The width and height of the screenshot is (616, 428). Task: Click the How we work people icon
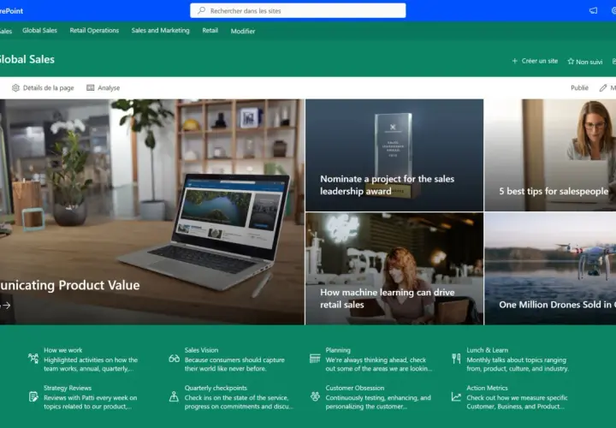[33, 358]
